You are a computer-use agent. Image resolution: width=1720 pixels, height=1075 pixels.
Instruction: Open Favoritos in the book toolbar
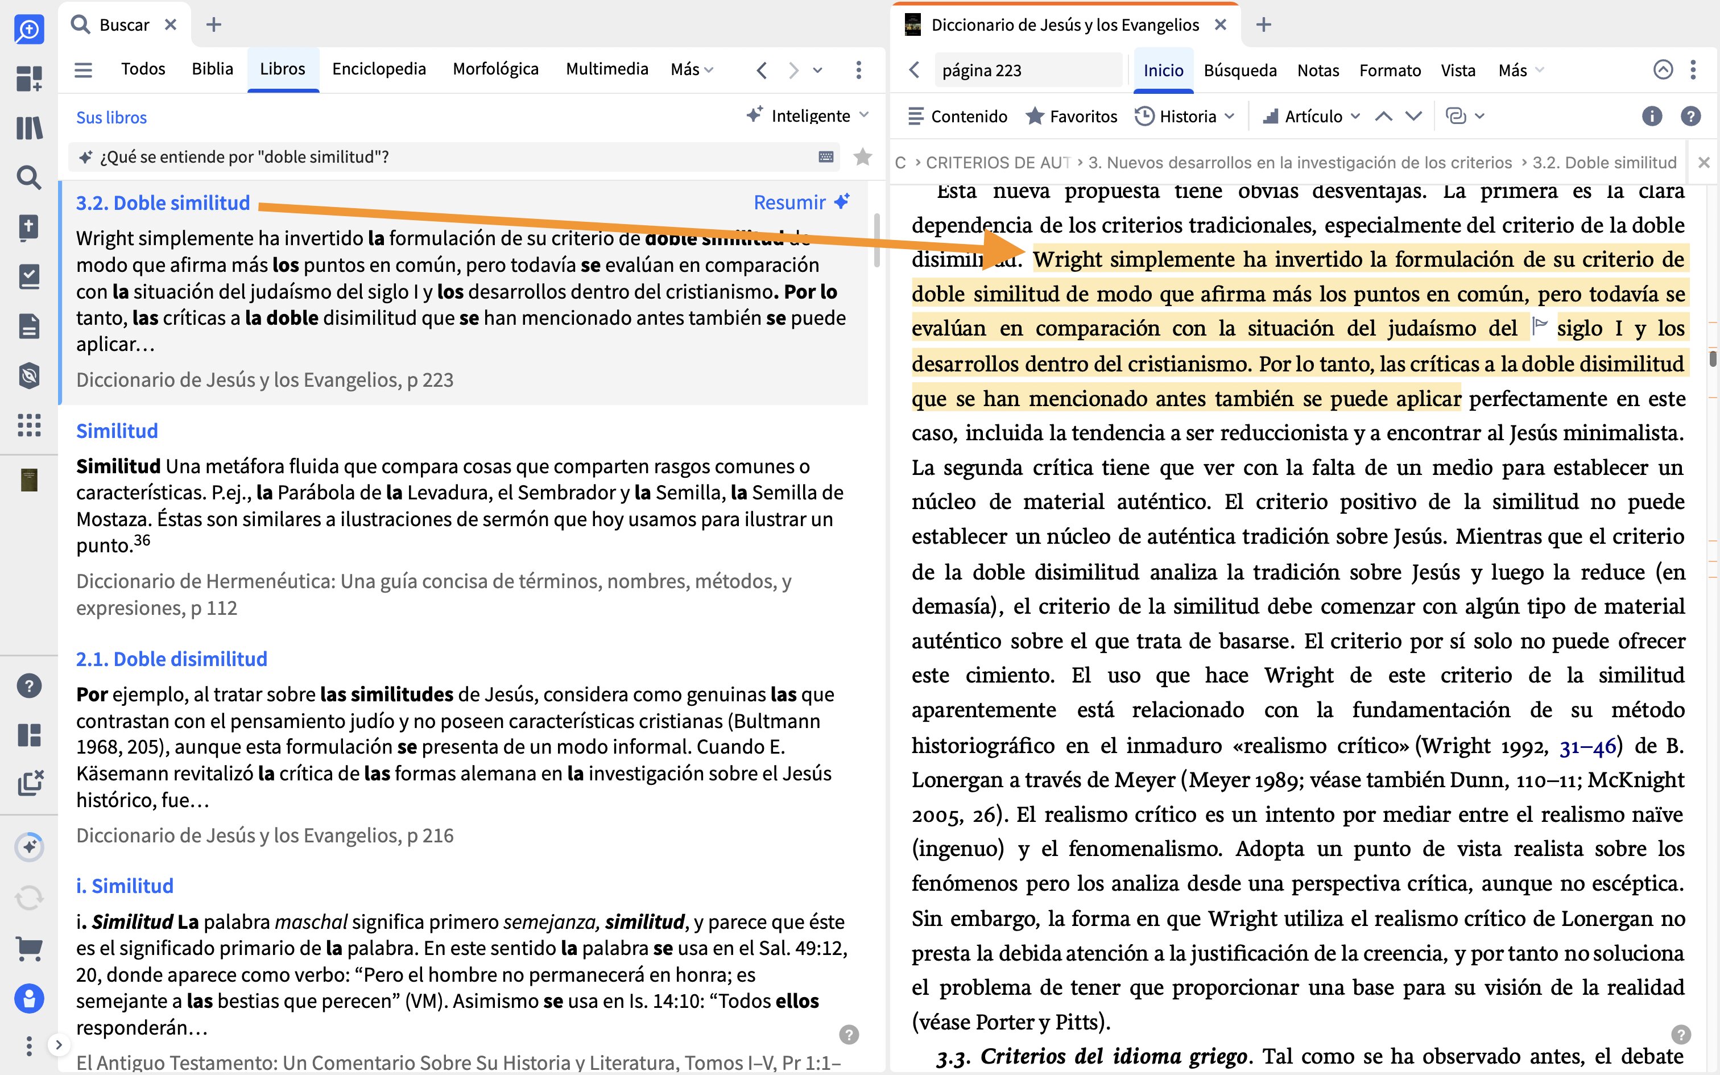point(1071,116)
